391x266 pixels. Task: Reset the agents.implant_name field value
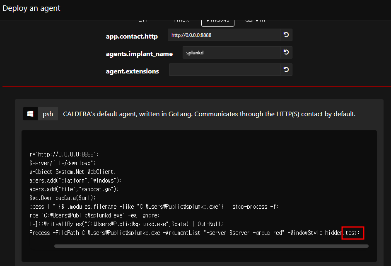tap(286, 52)
